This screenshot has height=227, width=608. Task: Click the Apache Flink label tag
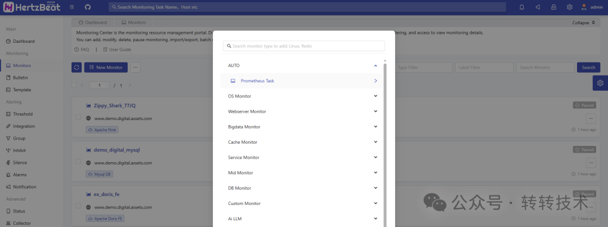pos(102,130)
